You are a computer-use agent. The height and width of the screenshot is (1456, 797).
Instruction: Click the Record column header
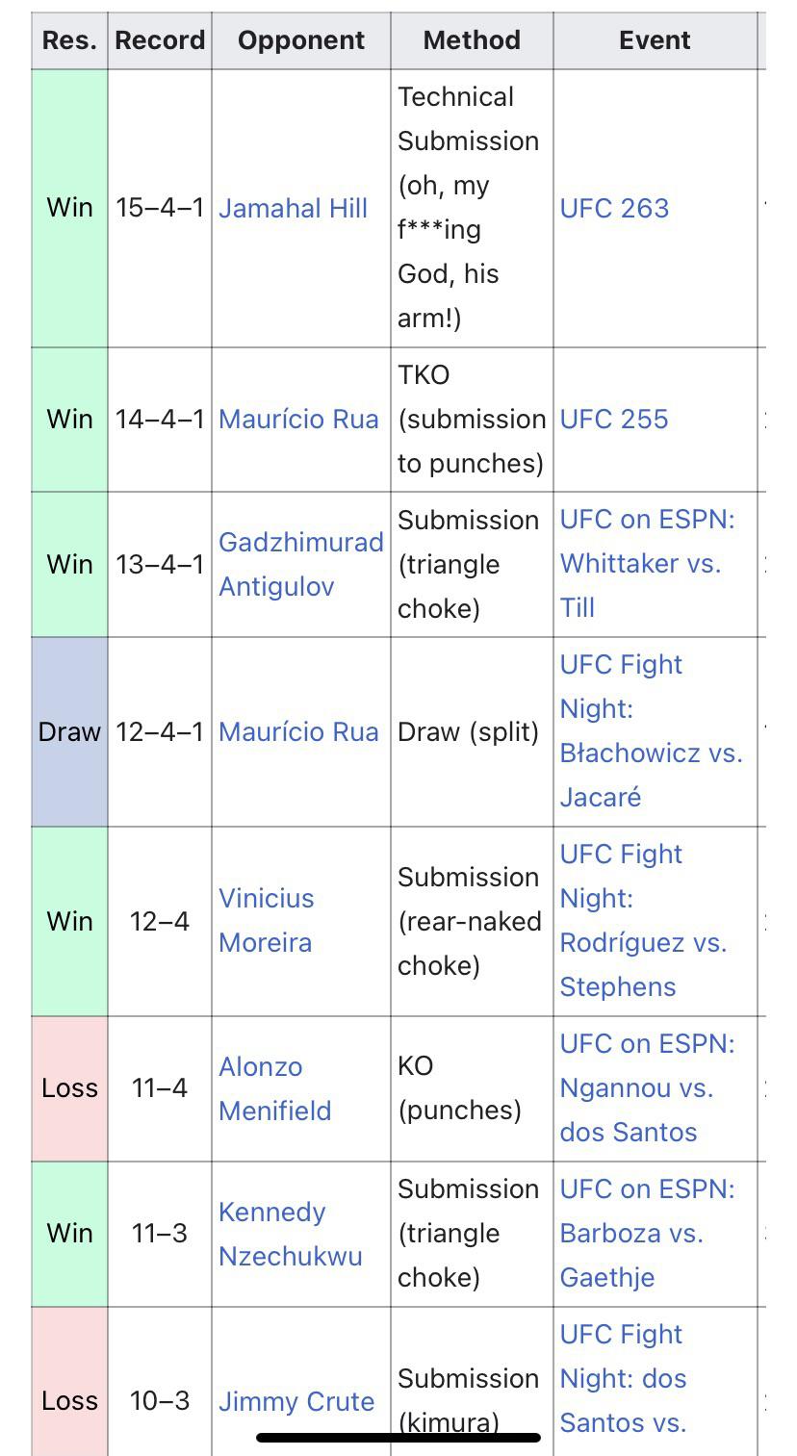160,40
